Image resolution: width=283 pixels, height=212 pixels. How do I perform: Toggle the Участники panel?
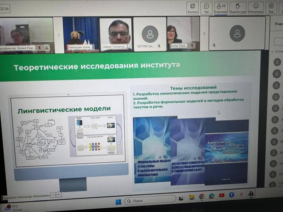point(221,7)
